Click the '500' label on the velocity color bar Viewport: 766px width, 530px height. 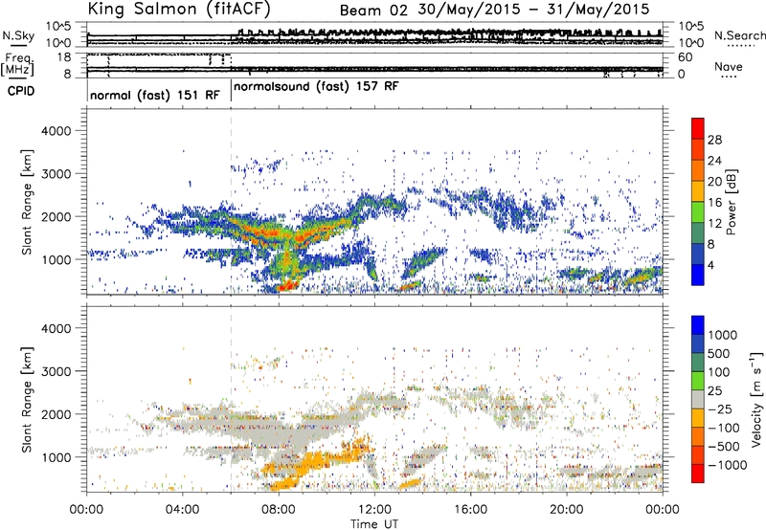pos(719,354)
